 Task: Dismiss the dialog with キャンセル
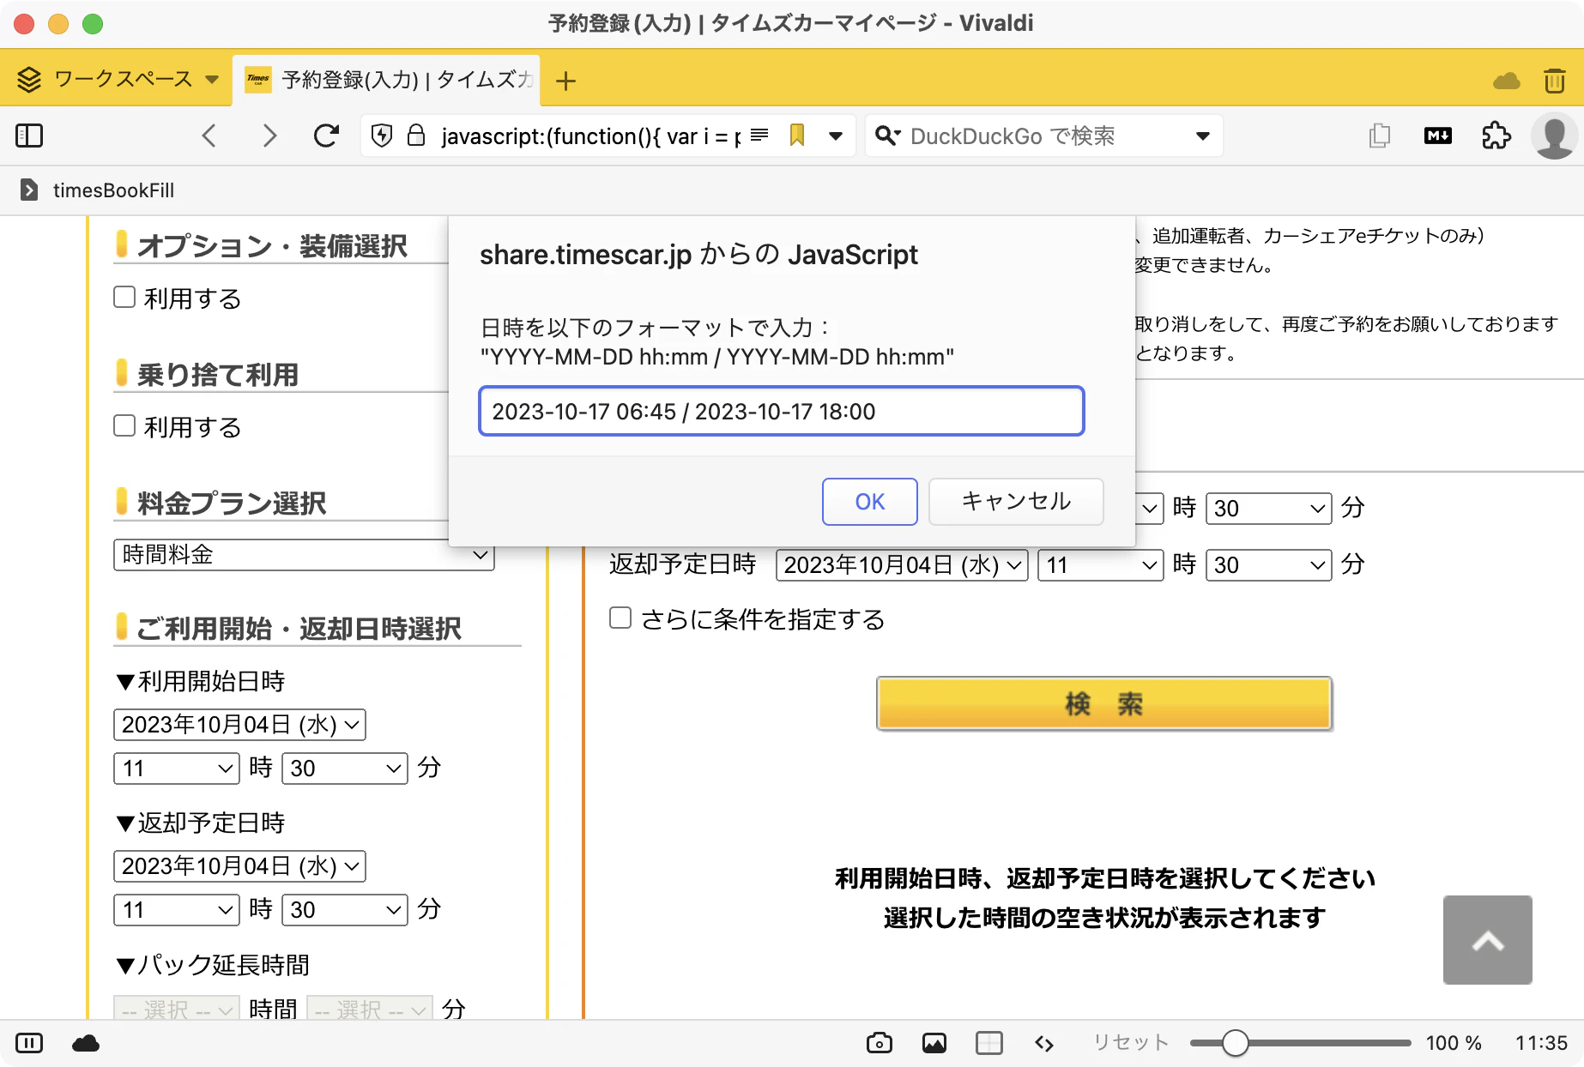coord(1016,502)
